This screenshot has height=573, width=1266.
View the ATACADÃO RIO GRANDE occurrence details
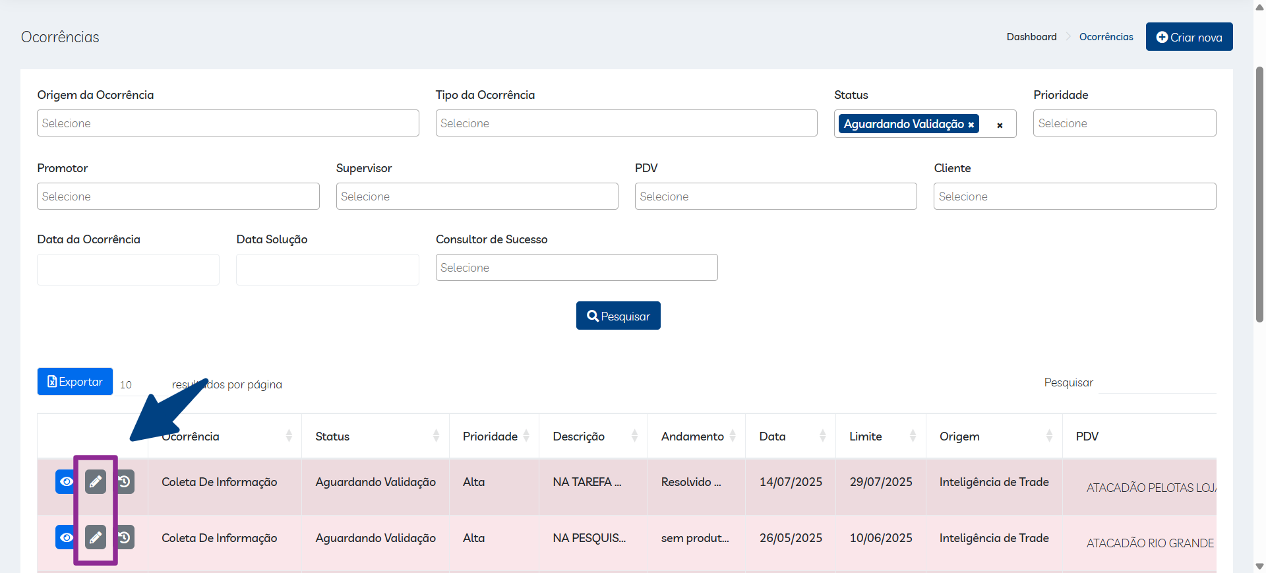66,537
